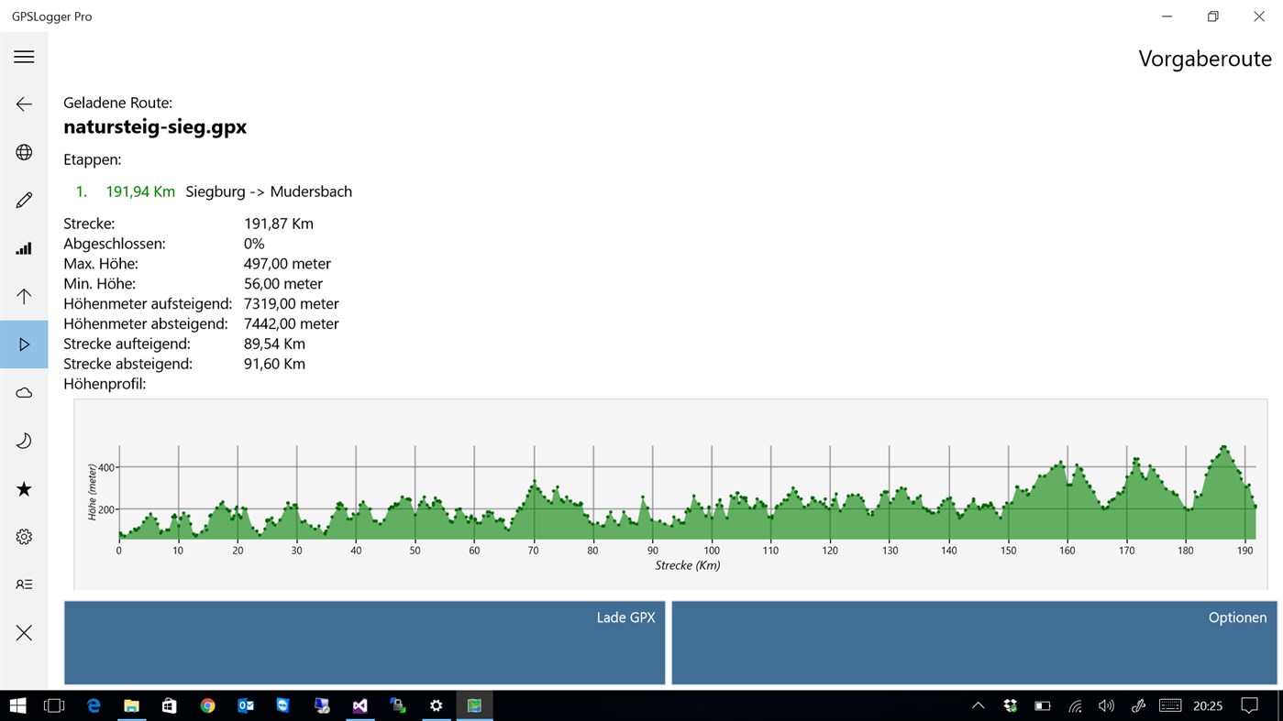Expand hidden icons in the system tray
The width and height of the screenshot is (1283, 721).
coord(978,705)
